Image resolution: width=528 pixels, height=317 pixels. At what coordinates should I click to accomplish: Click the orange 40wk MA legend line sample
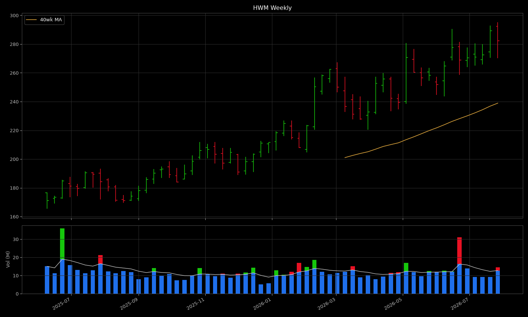31,20
